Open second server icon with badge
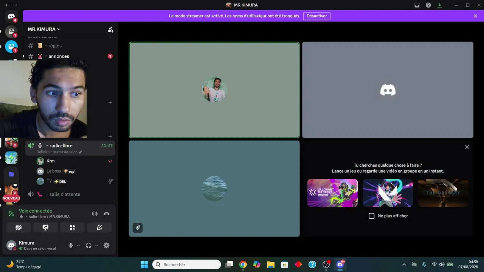 click(x=11, y=31)
